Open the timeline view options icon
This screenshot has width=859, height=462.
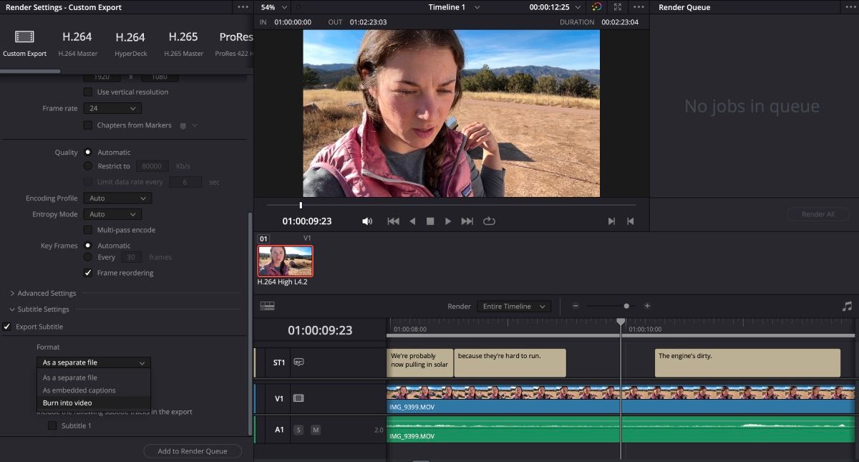click(x=267, y=306)
